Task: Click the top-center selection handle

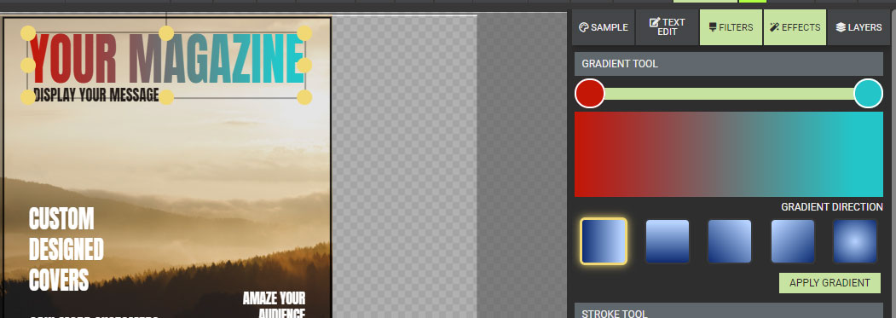Action: pyautogui.click(x=166, y=33)
